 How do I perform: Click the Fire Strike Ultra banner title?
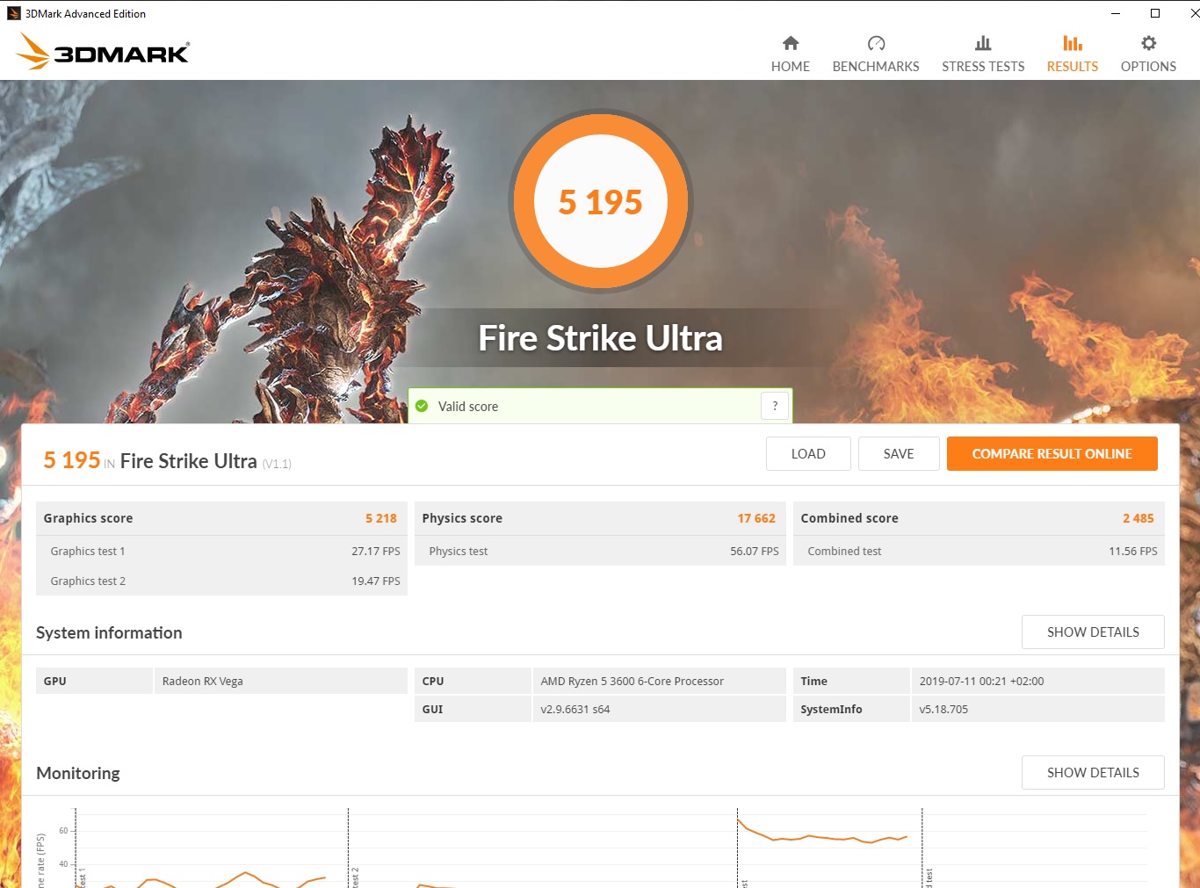600,338
